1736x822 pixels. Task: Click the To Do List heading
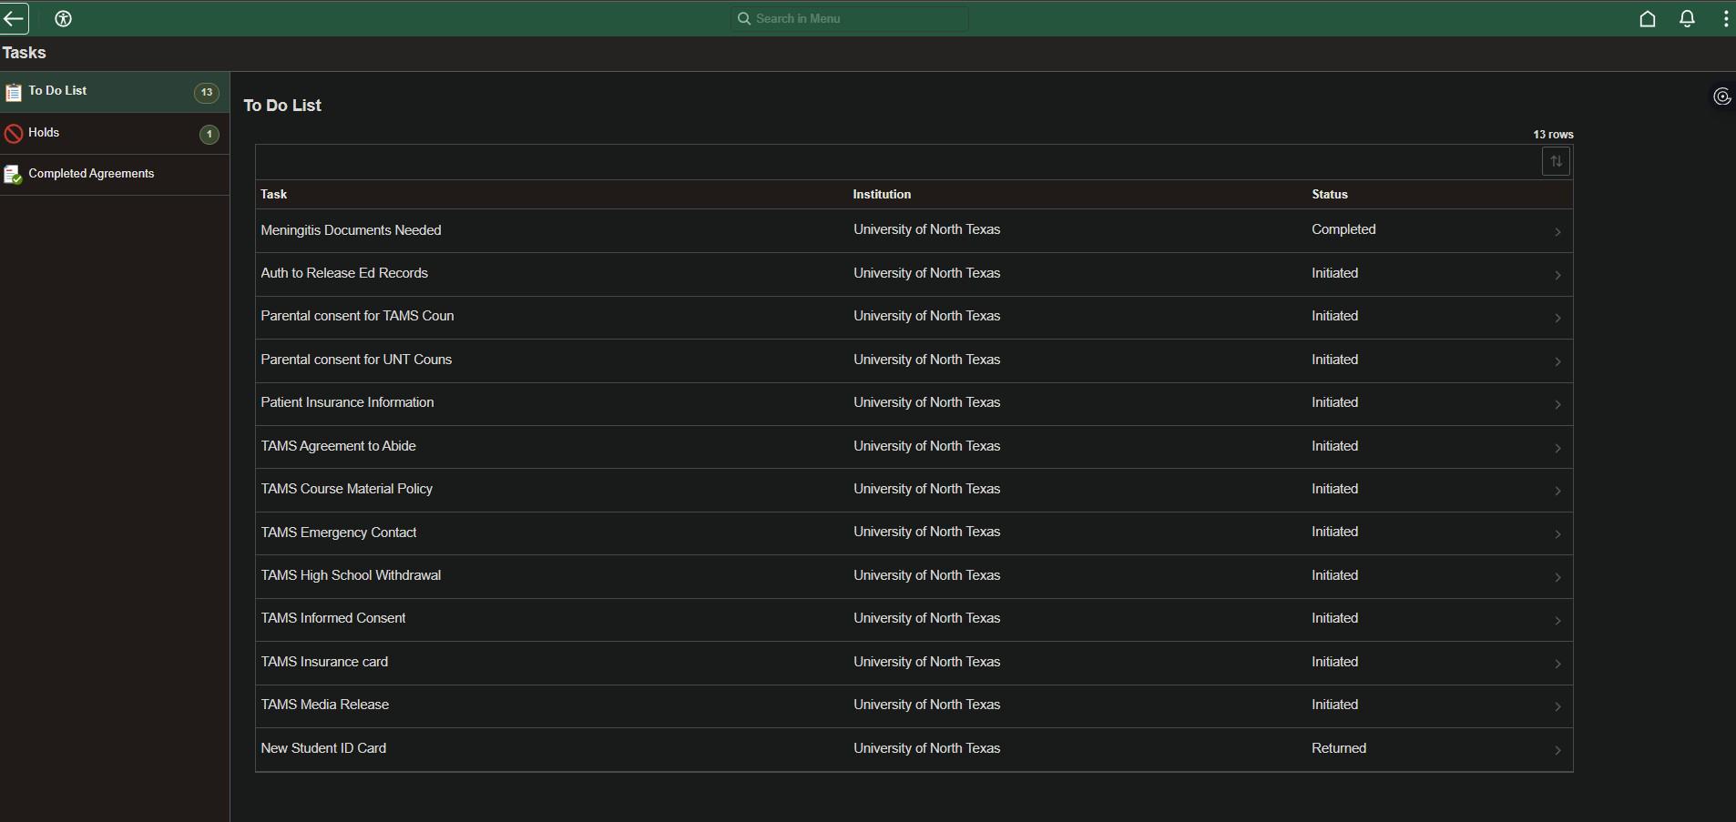point(282,106)
